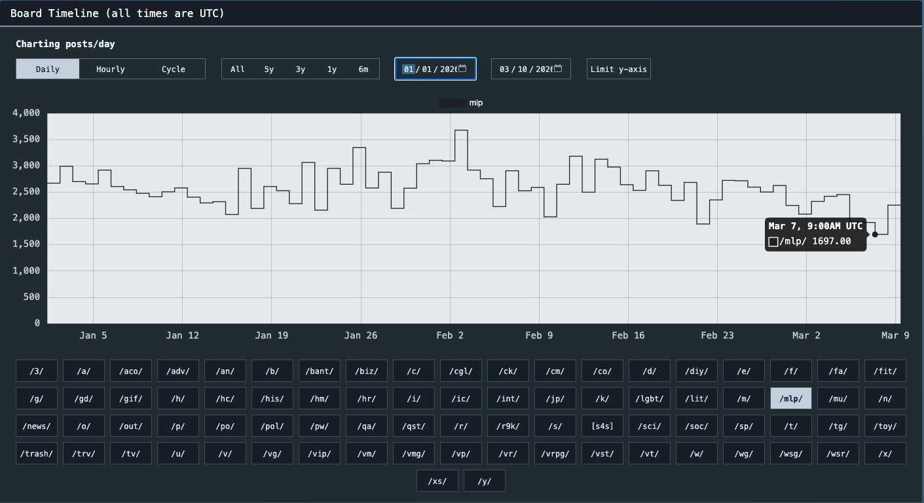Screen dimensions: 924x503
Task: Toggle the /bant/ board
Action: pos(320,371)
